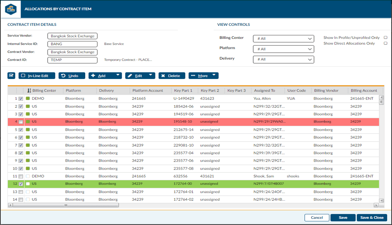Enable Show In Profile/Unprofiled Only checkbox
392x225 pixels.
click(386, 38)
